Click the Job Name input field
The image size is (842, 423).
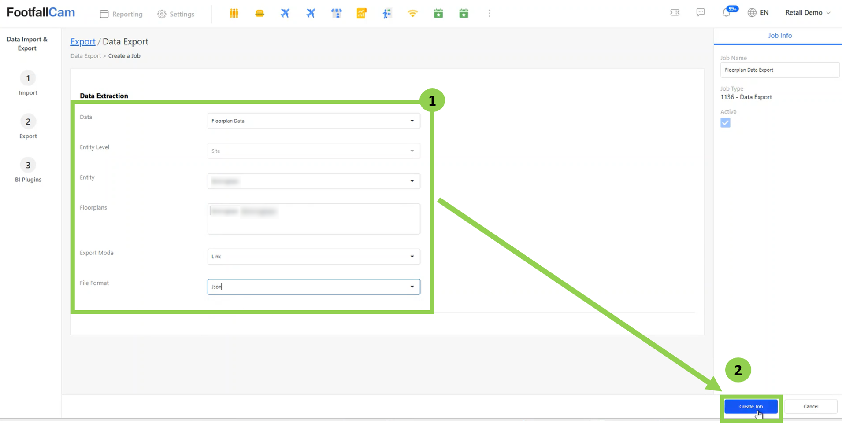tap(779, 70)
